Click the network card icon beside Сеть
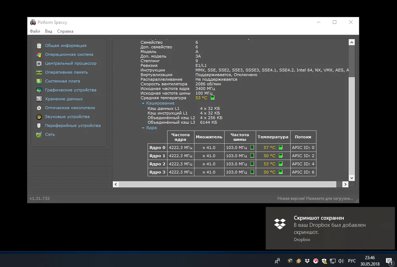 click(x=39, y=135)
